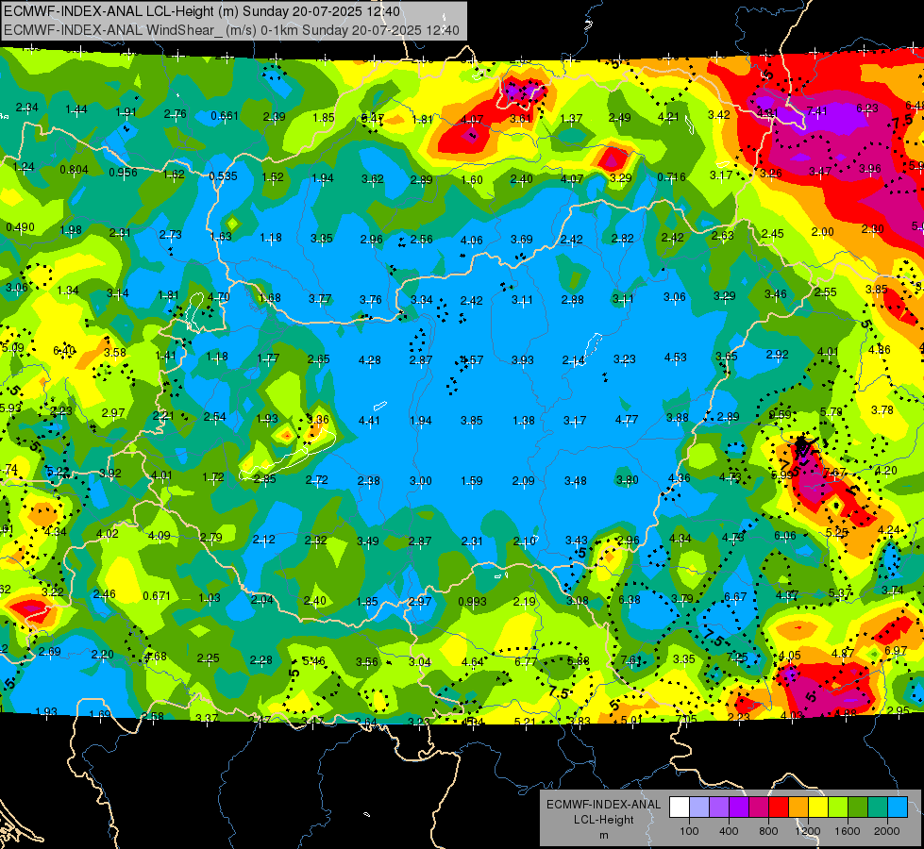Click the wind shear value 3.00
The height and width of the screenshot is (849, 924).
(x=421, y=480)
